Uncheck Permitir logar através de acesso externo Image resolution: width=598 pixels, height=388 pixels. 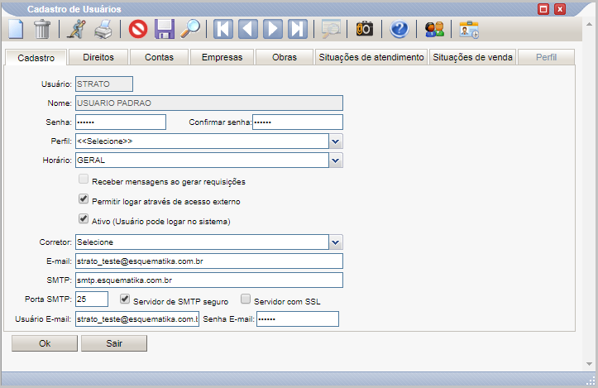84,199
